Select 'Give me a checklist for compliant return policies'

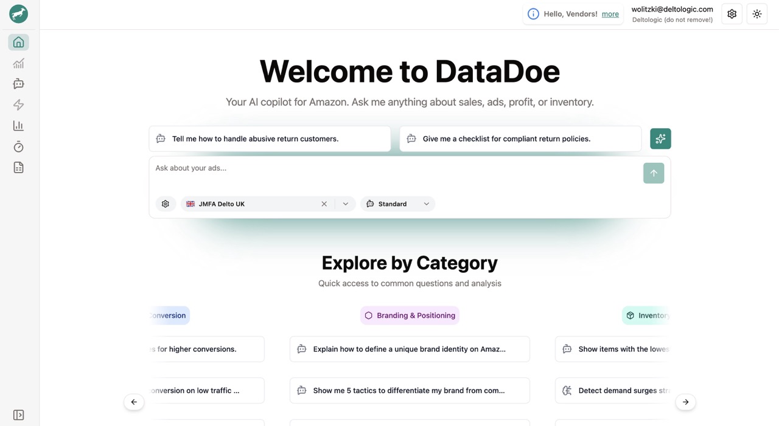pyautogui.click(x=520, y=139)
